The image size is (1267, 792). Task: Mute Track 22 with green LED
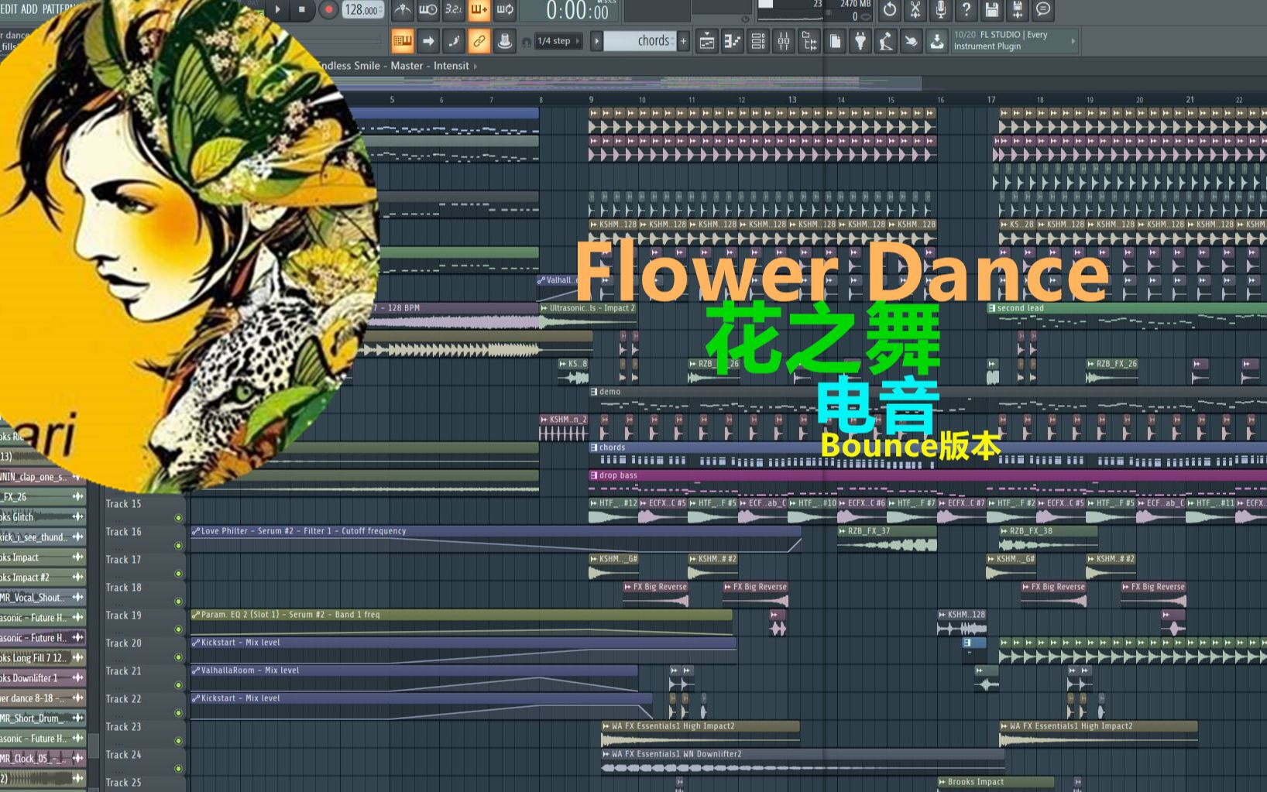(x=178, y=713)
